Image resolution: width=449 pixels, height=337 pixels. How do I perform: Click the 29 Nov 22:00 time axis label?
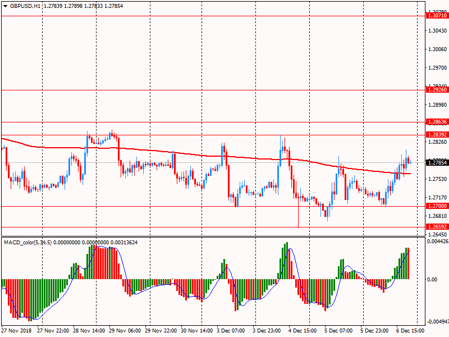pyautogui.click(x=161, y=330)
